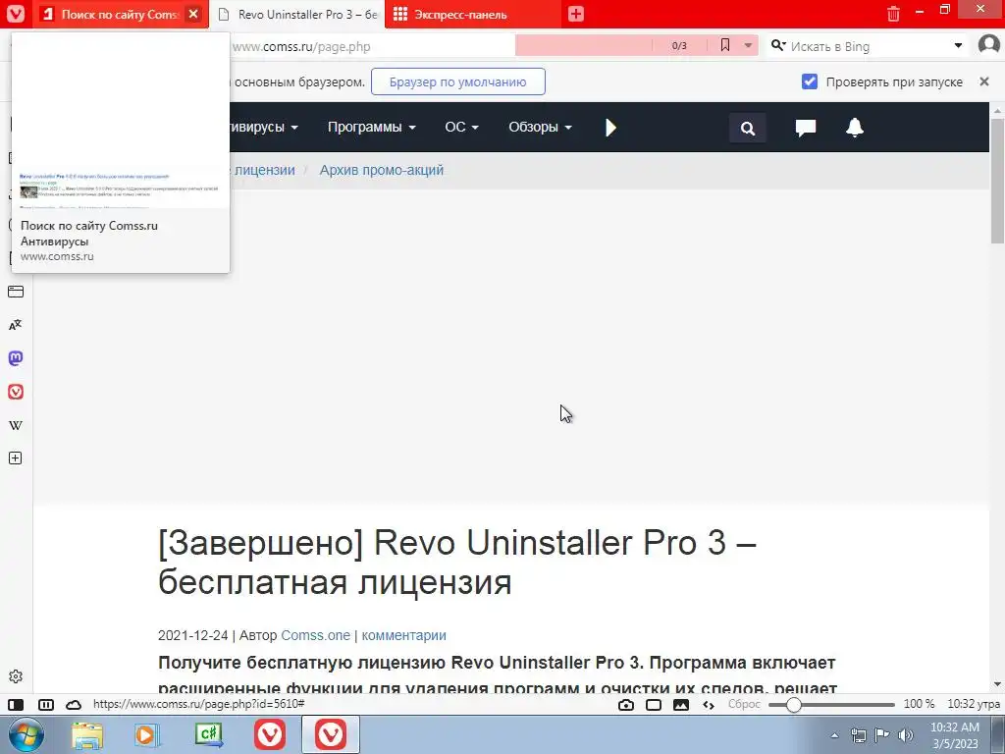Viewport: 1005px width, 754px height.
Task: Dismiss the default browser notification bar
Action: 984,81
